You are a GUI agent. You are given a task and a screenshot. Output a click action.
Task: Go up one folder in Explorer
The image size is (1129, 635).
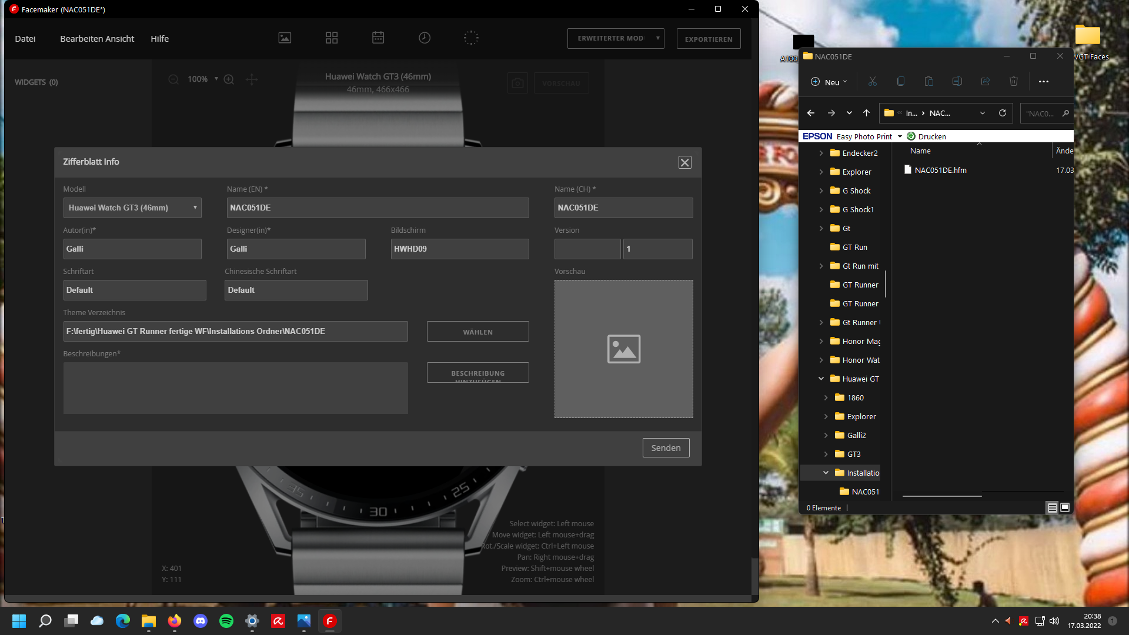[x=866, y=113]
